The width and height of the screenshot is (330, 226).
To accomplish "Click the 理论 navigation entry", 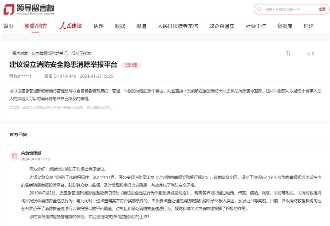I will 309,26.
